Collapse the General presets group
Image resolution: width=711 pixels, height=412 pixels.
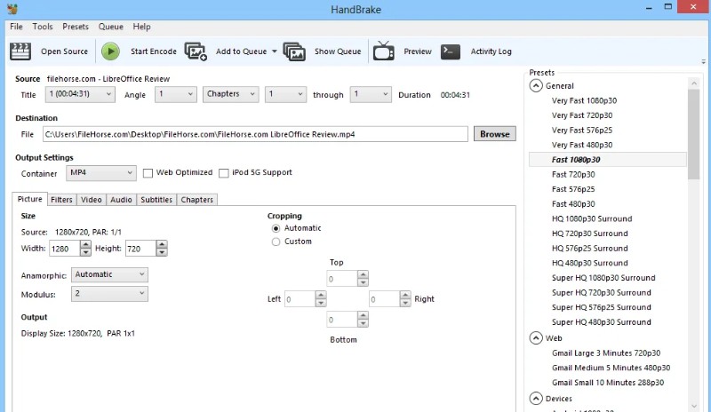point(536,86)
